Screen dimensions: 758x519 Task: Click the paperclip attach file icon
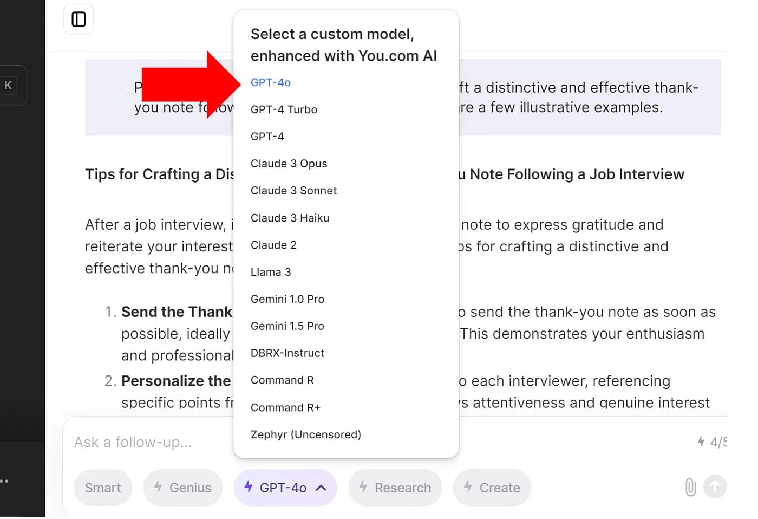(x=690, y=487)
